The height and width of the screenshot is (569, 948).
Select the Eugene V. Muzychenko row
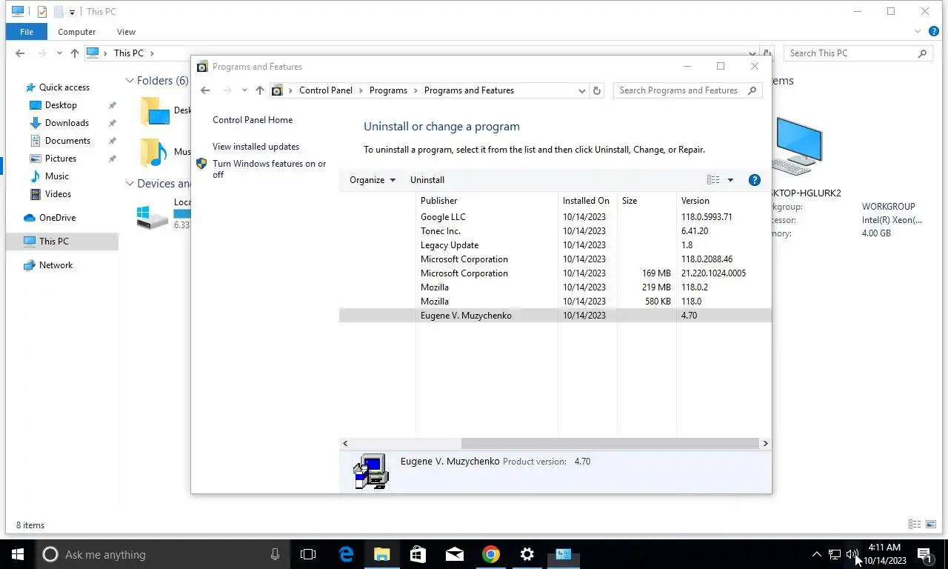tap(555, 316)
